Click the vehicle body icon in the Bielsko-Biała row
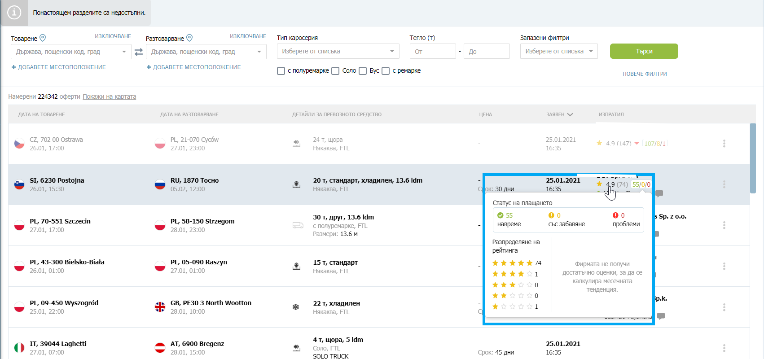 297,266
